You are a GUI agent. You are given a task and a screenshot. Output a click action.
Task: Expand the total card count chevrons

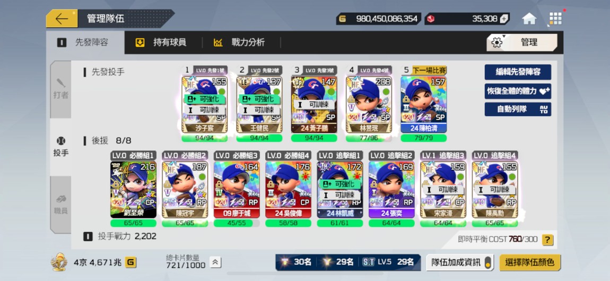[215, 262]
